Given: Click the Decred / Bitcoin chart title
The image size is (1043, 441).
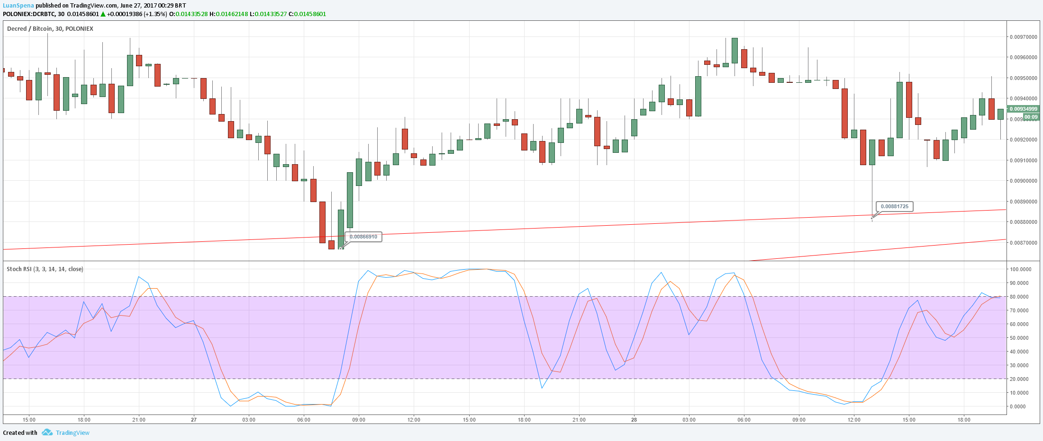Looking at the screenshot, I should point(50,29).
